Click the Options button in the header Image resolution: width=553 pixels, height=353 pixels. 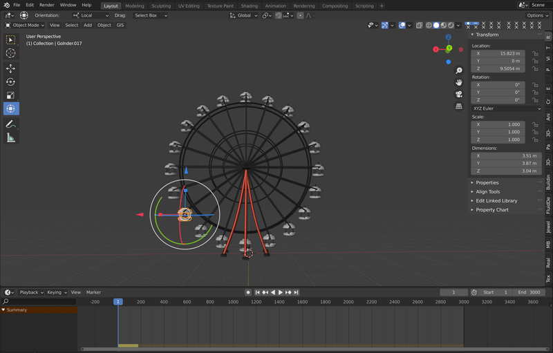point(536,15)
